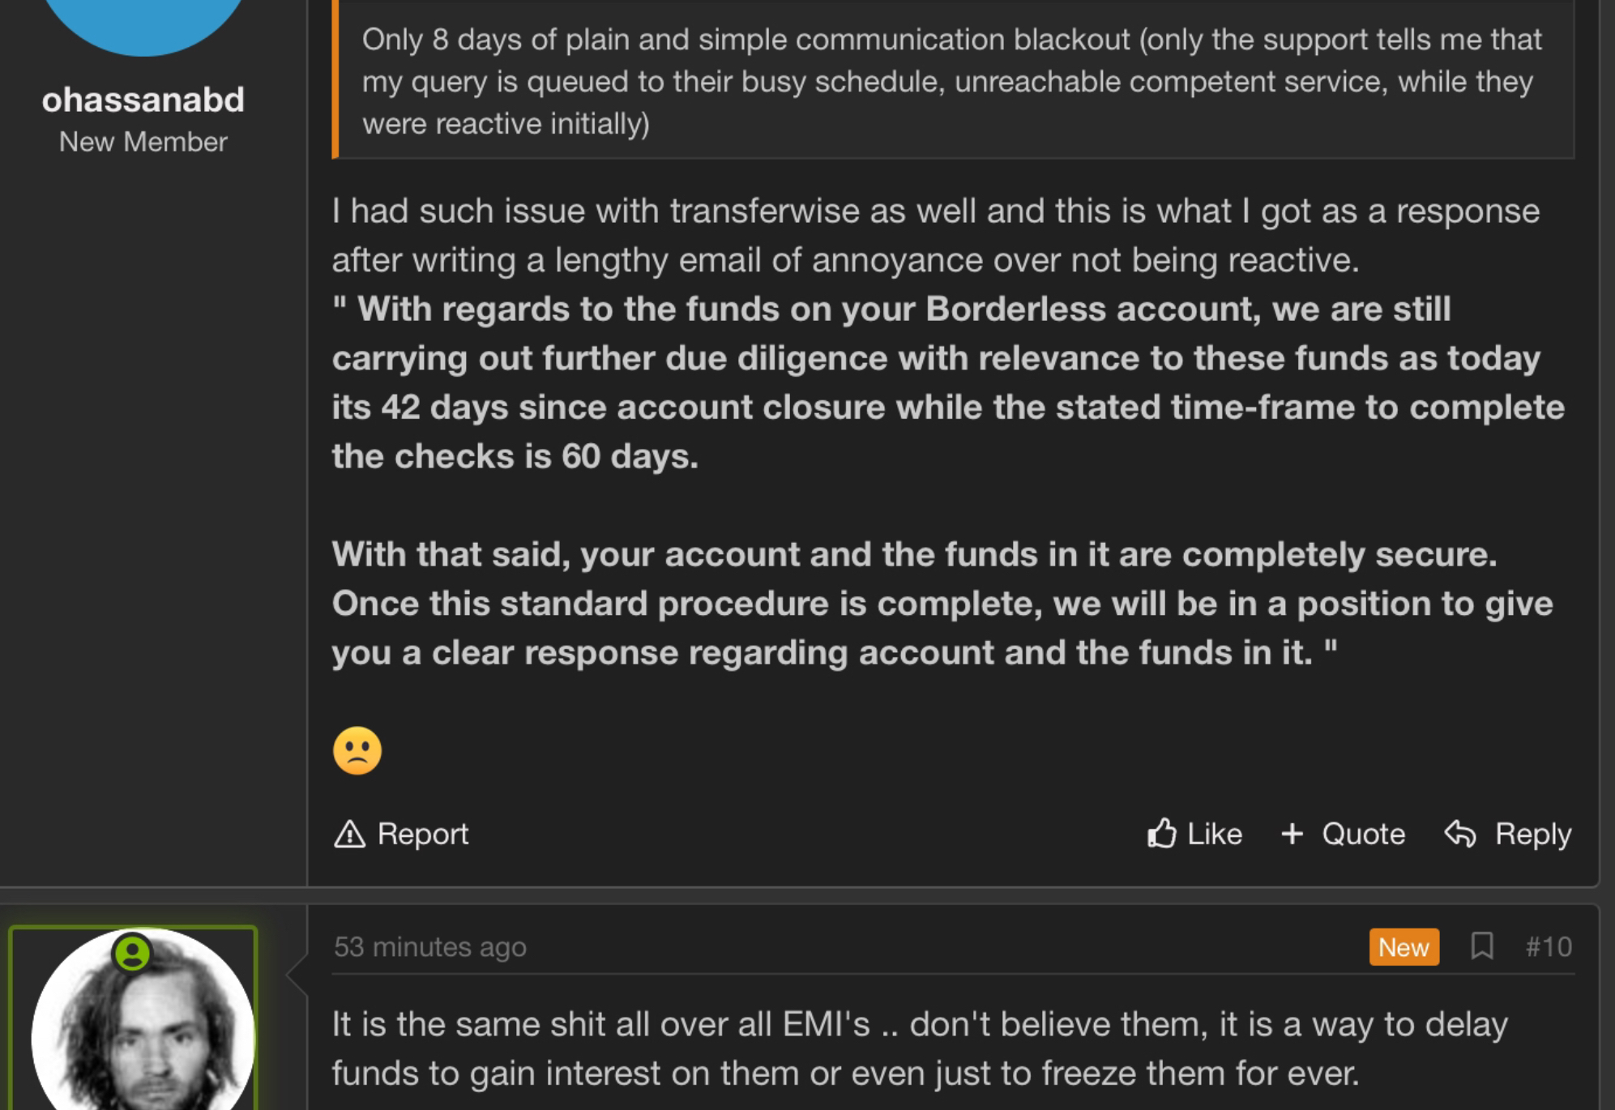Reply to ohassanabd's post
The width and height of the screenshot is (1615, 1110).
pos(1507,834)
